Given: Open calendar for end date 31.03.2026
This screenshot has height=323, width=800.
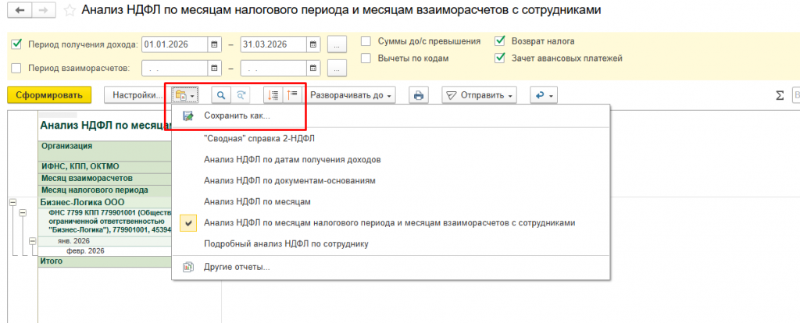Looking at the screenshot, I should pos(313,44).
